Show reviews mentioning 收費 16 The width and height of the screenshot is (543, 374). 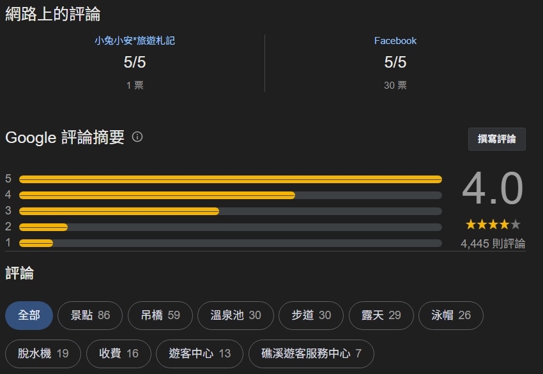coord(119,354)
